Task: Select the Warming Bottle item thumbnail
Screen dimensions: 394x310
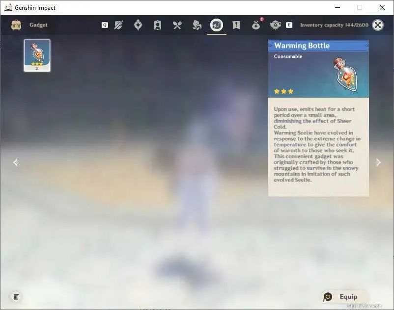Action: [37, 55]
